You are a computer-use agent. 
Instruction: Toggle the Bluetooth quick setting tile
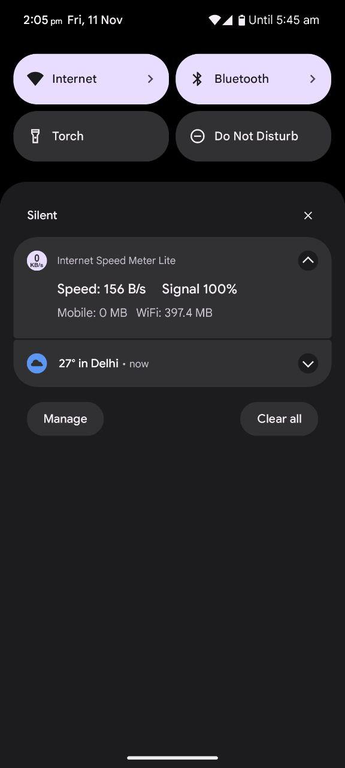tap(253, 79)
